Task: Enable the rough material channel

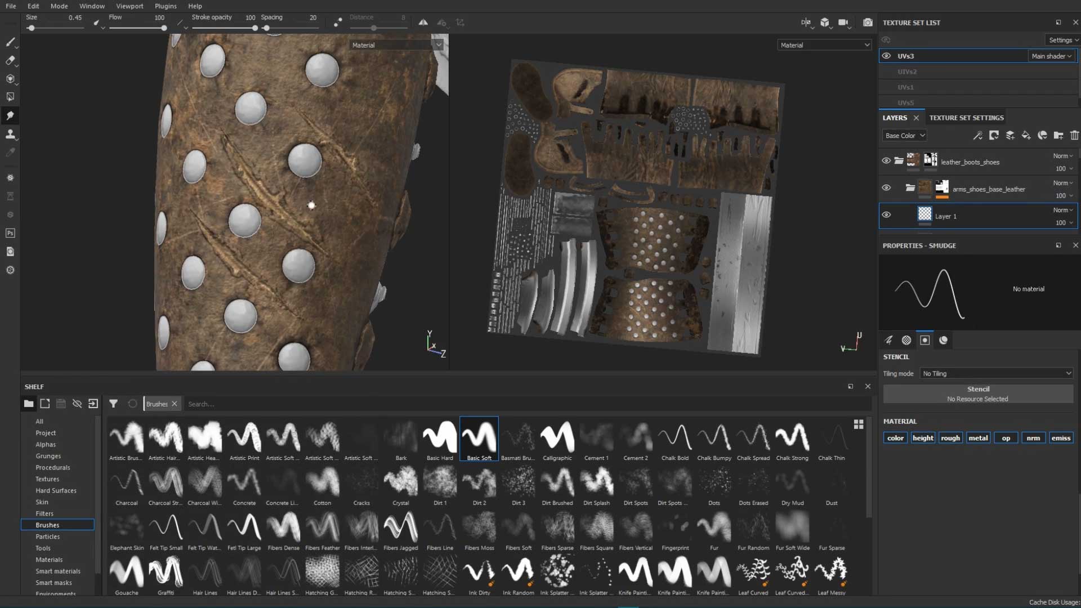Action: coord(951,437)
